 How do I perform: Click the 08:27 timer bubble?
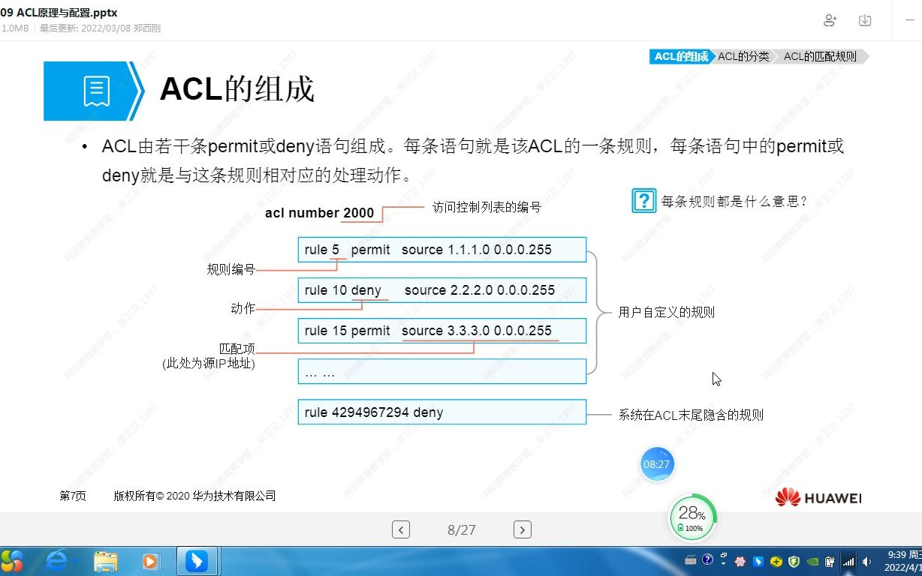pyautogui.click(x=657, y=463)
